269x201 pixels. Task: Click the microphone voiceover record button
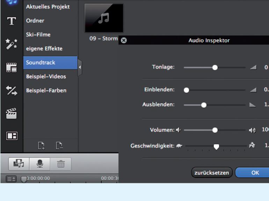[x=40, y=163]
